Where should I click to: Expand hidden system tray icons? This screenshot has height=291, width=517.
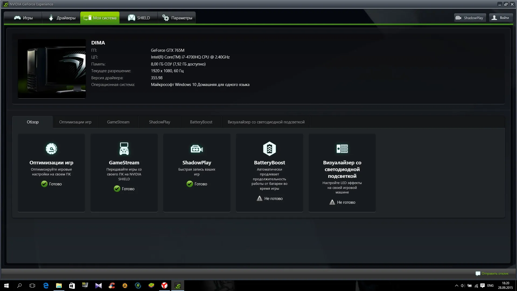click(456, 286)
